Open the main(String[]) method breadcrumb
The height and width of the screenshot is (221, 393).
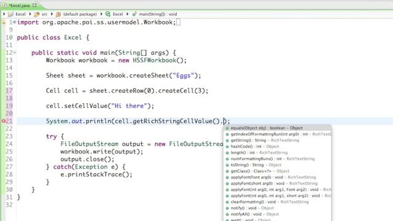click(158, 14)
